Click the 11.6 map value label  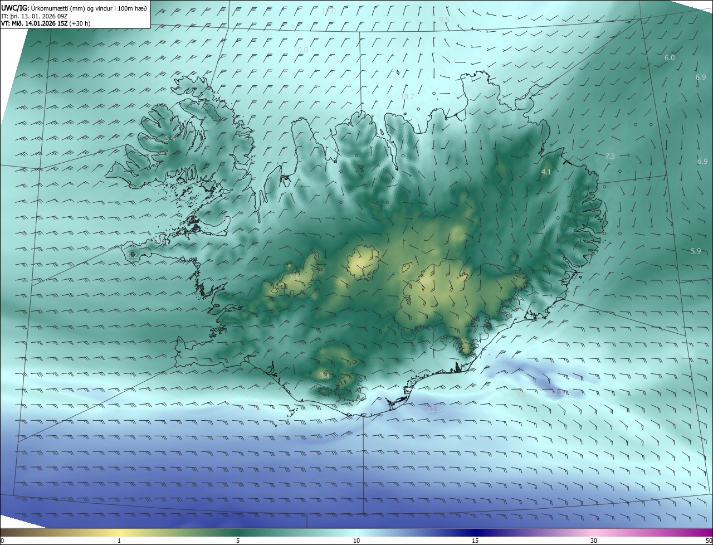point(434,410)
